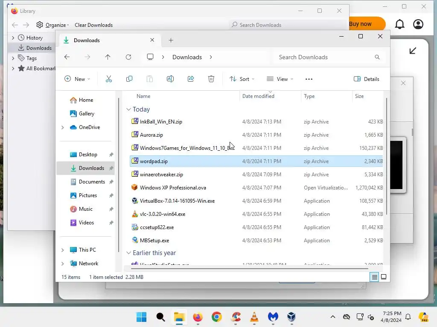Select Videos in navigation pane
Screen dimensions: 437x327
pos(86,223)
